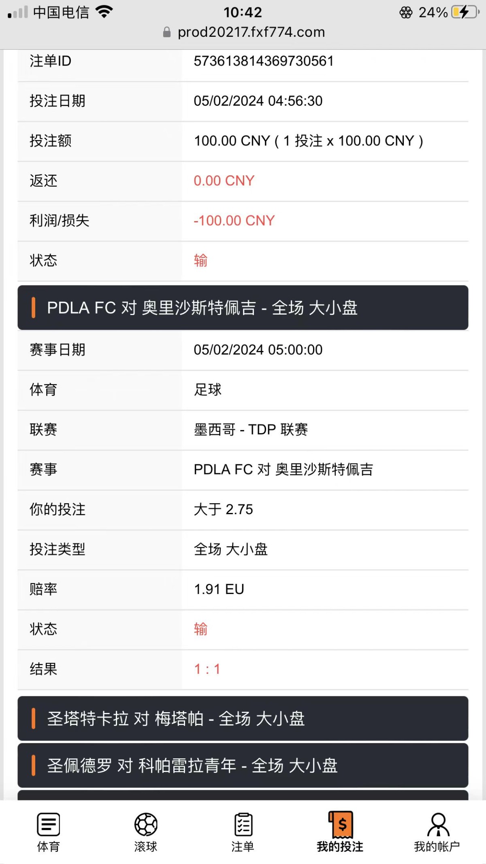The width and height of the screenshot is (486, 864).
Task: Tap the -100.00 CNY loss value
Action: click(x=234, y=221)
